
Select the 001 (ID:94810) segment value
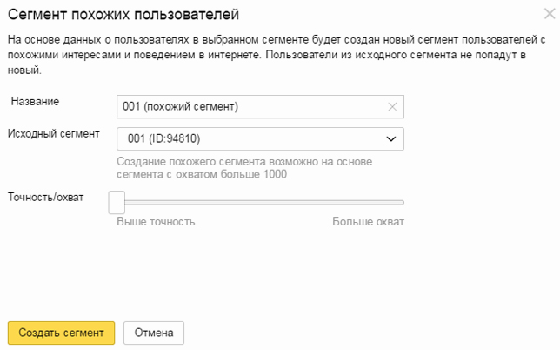pos(164,138)
